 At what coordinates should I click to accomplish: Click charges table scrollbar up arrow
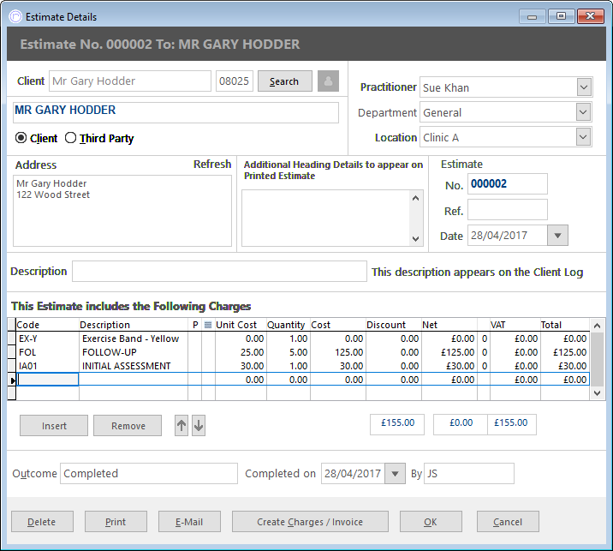click(x=597, y=326)
